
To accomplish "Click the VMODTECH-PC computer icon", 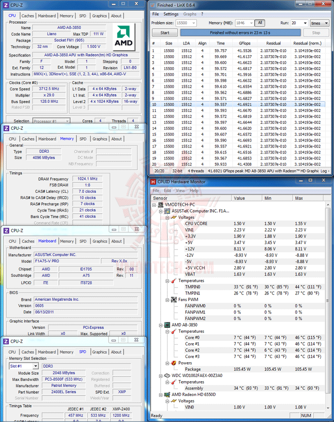I will (161, 205).
